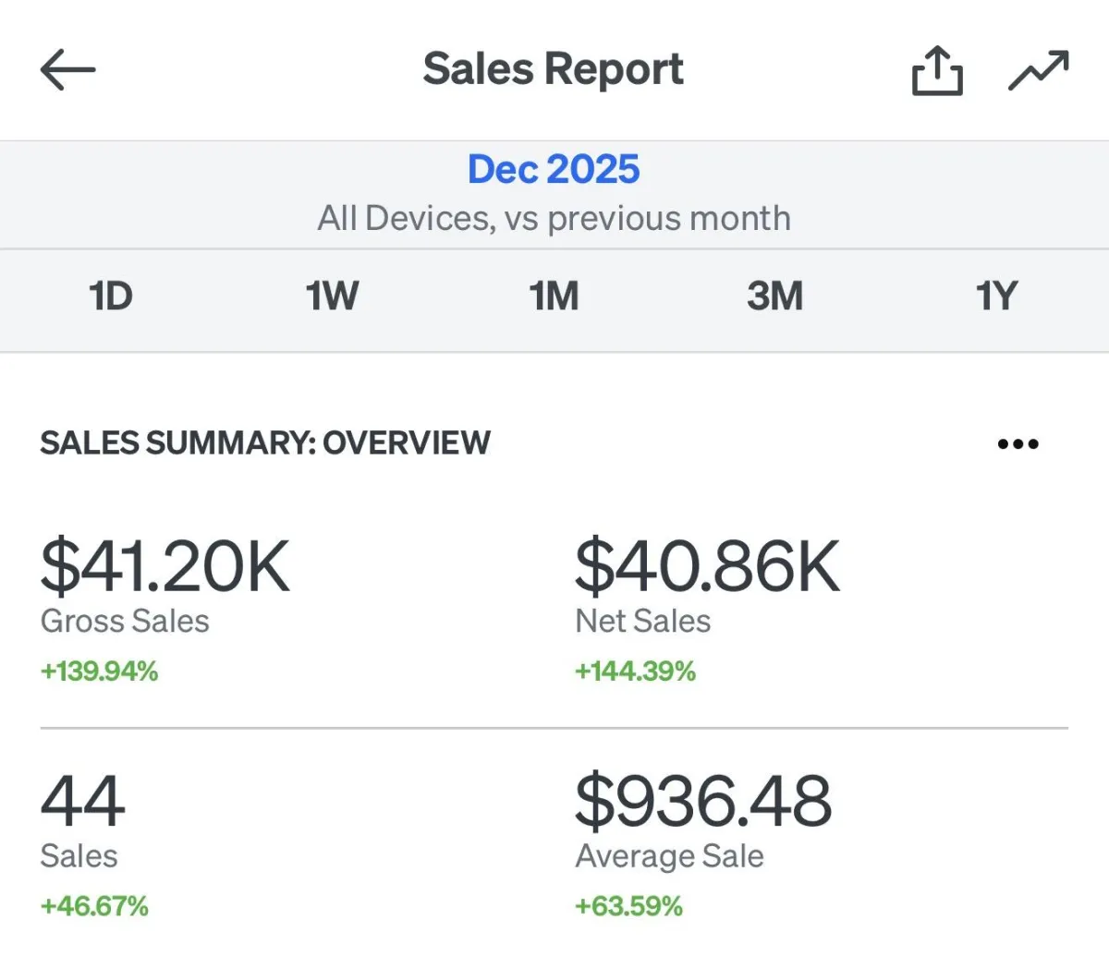Viewport: 1109px width, 956px height.
Task: Open the share/export icon
Action: [937, 71]
